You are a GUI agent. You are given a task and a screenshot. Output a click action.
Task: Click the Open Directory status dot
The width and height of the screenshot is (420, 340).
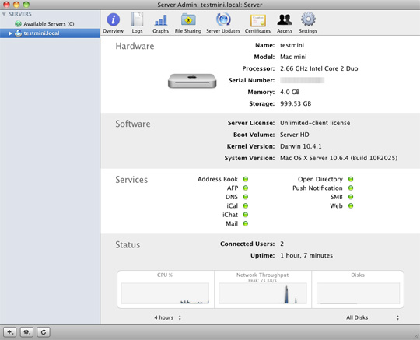pyautogui.click(x=351, y=179)
